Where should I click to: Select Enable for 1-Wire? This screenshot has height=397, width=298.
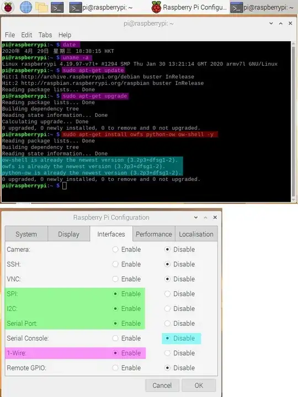(126, 353)
